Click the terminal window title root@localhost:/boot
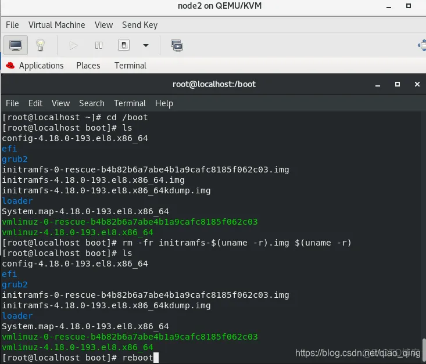Screen dimensions: 426x364 214,84
